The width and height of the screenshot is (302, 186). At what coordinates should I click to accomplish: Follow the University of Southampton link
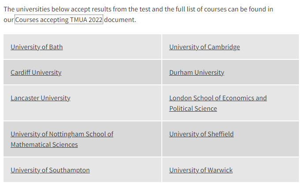pos(50,170)
